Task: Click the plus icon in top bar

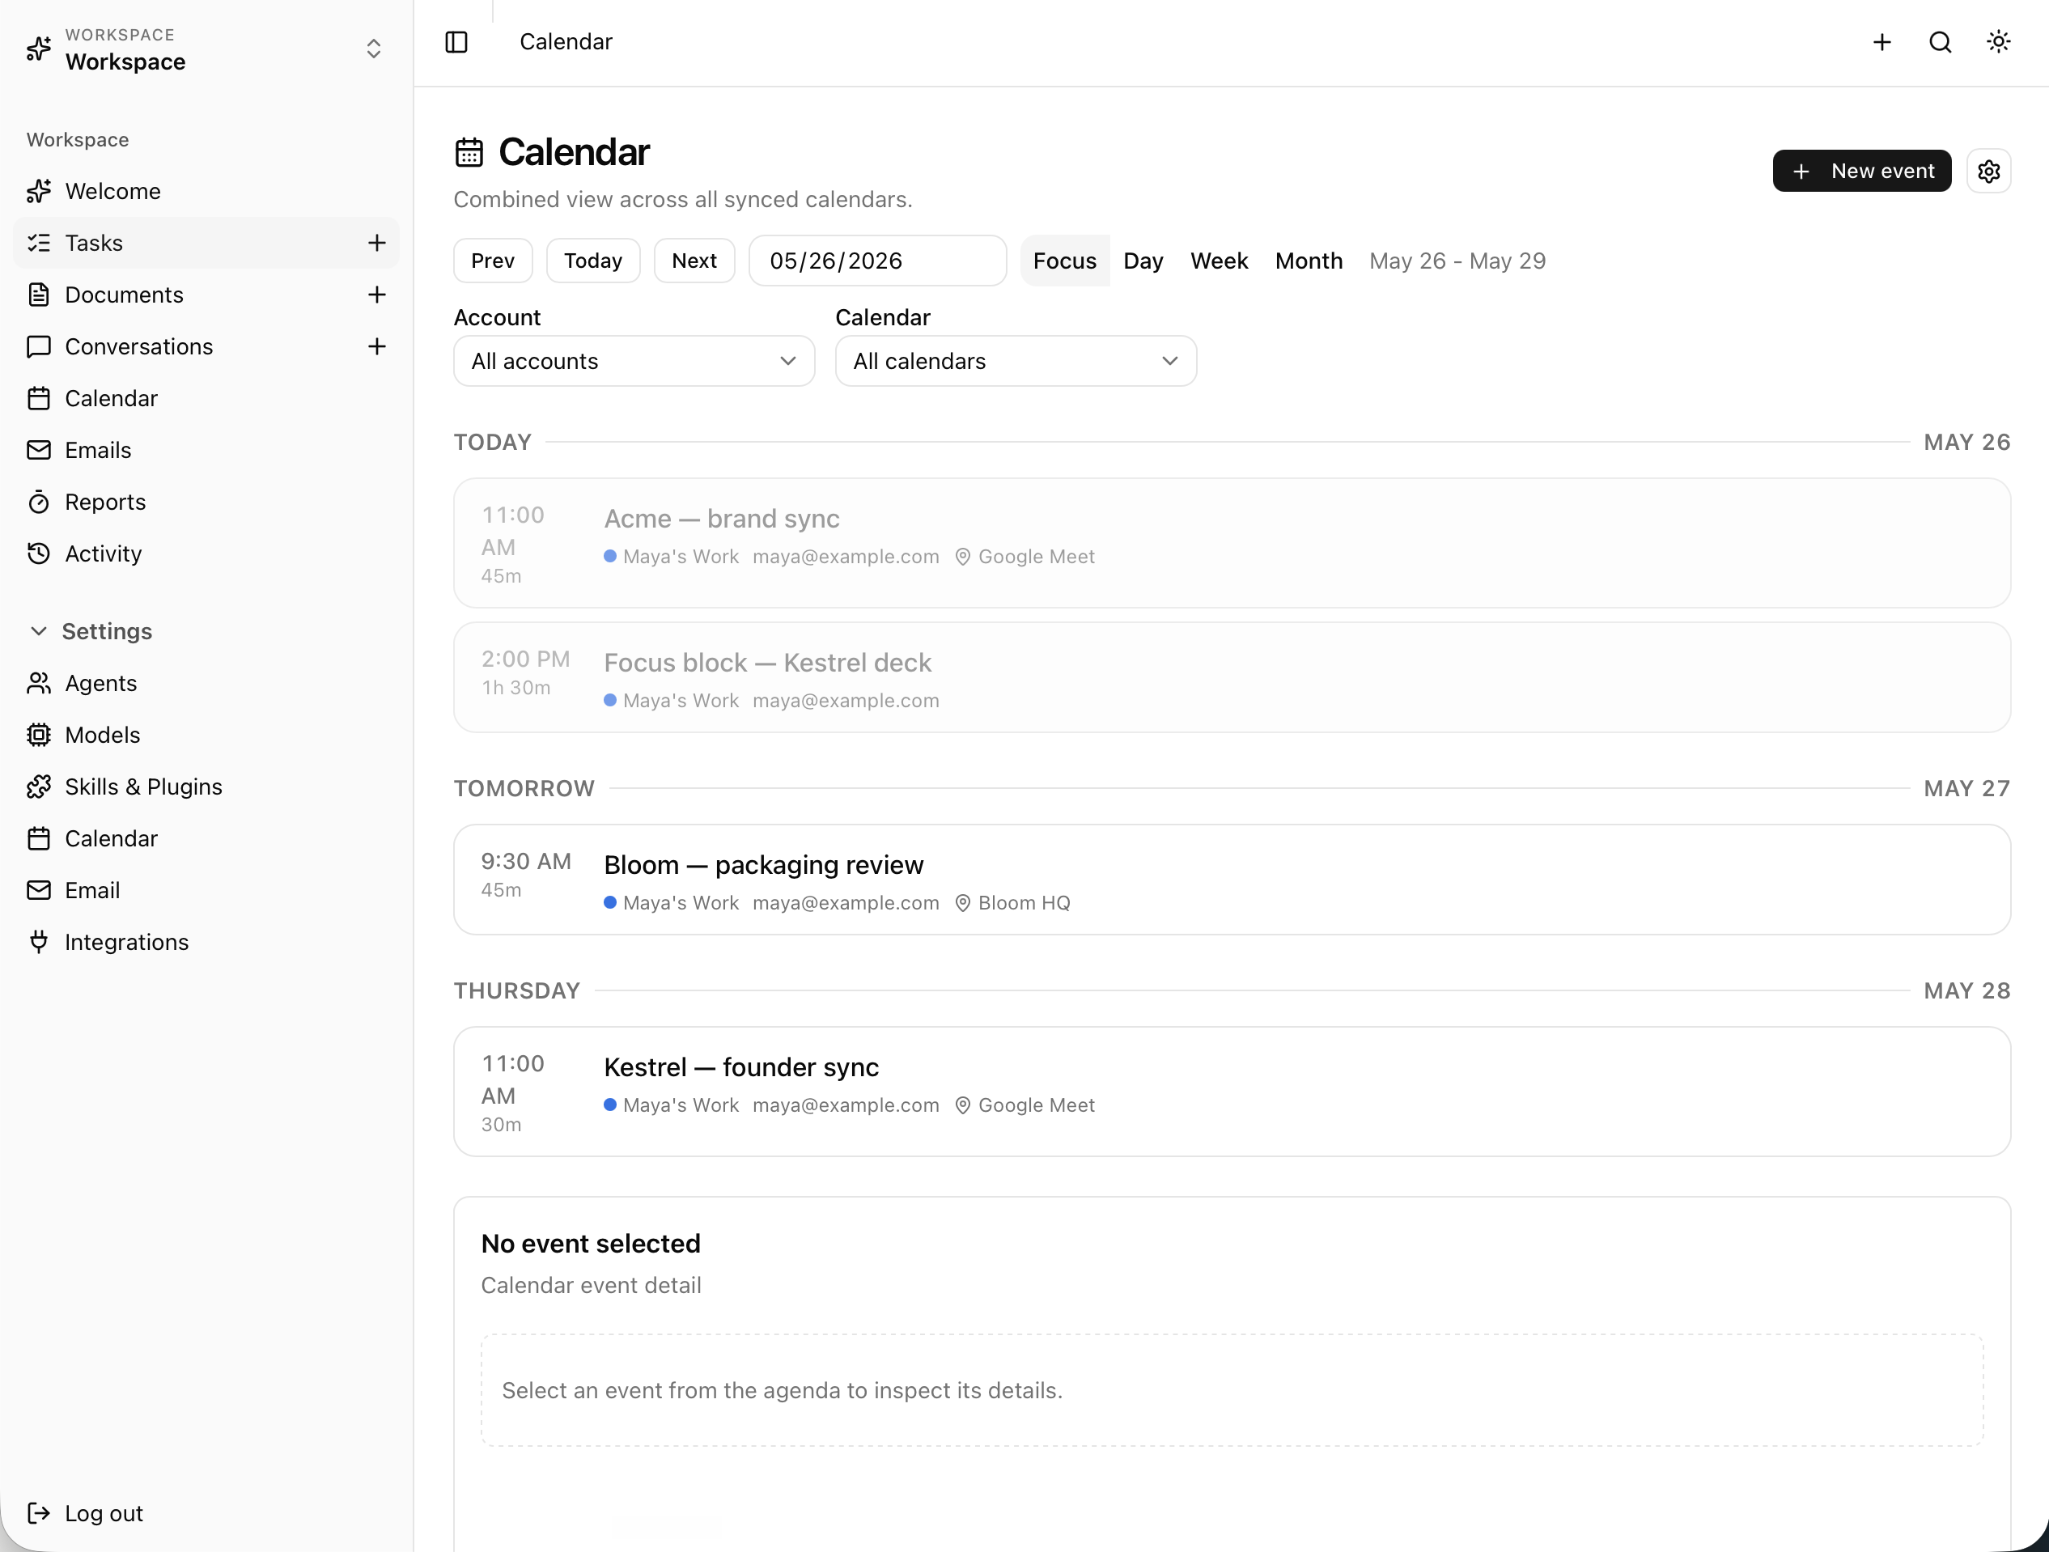Action: [1881, 41]
